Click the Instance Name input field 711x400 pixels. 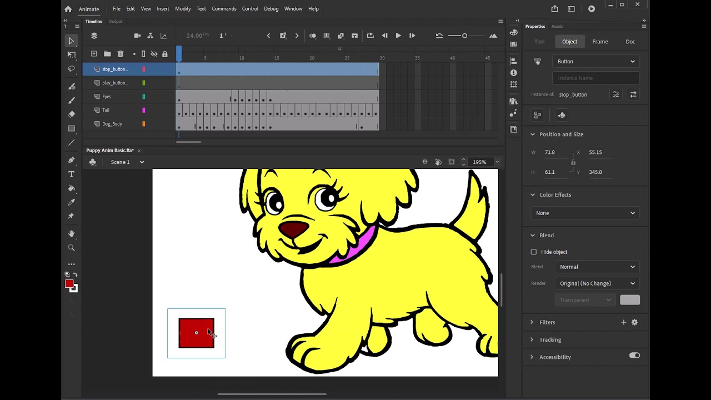point(596,78)
